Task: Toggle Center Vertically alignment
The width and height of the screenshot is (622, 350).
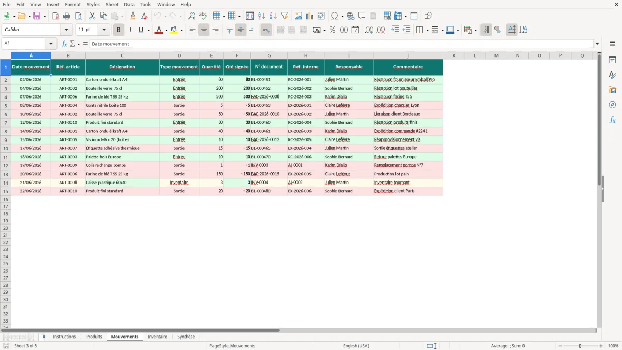Action: [241, 30]
